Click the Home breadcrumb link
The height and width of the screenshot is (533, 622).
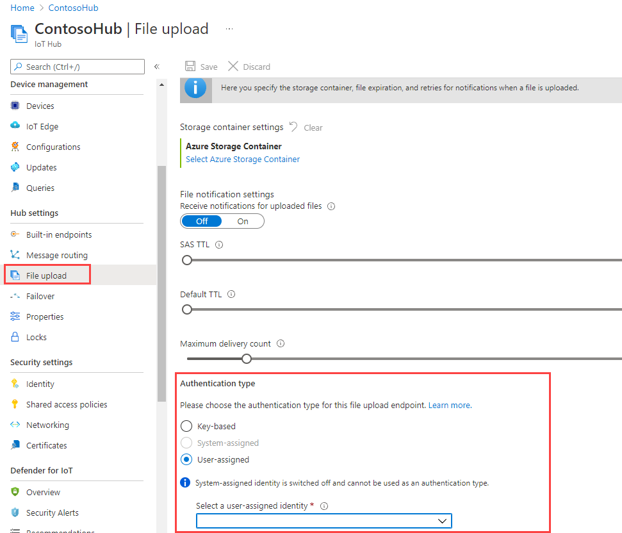click(x=22, y=8)
